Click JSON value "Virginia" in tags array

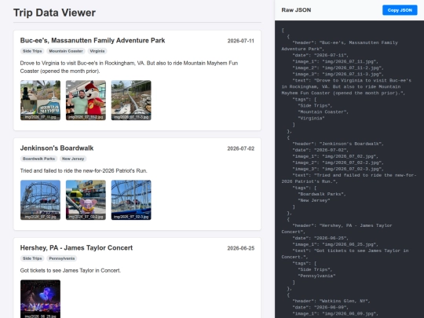point(311,119)
